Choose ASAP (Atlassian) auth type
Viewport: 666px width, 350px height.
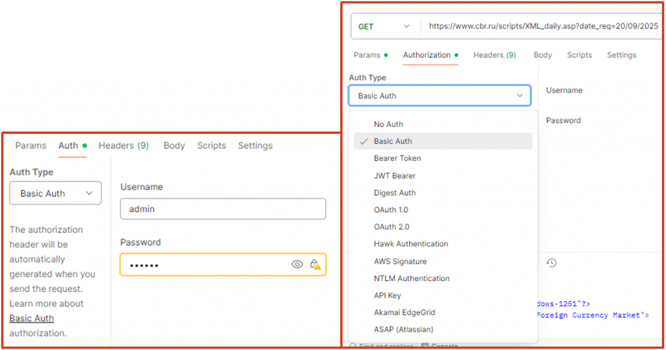tap(403, 329)
